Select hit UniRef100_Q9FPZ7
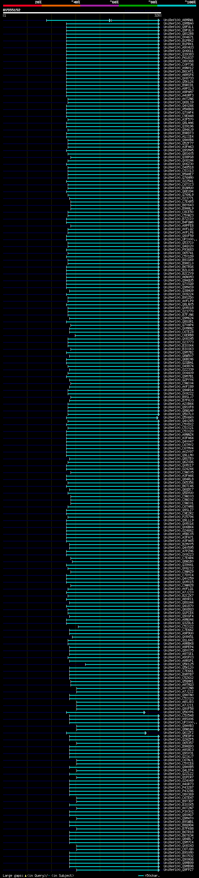The height and width of the screenshot is (878, 199). [x=178, y=870]
